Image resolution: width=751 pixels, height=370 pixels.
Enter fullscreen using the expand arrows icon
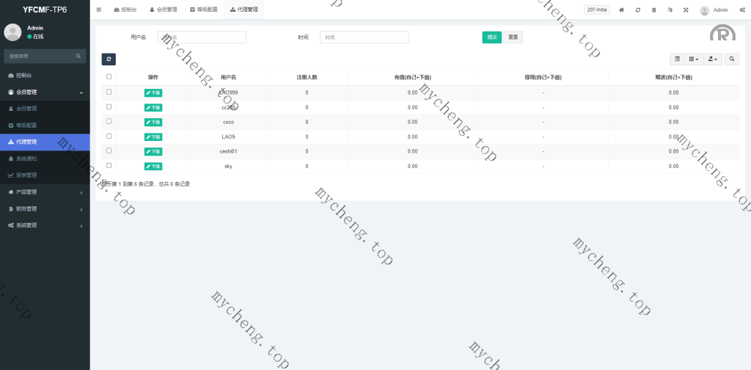point(686,10)
